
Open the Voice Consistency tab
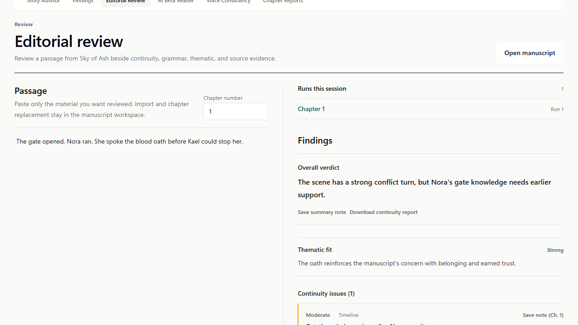tap(228, 2)
